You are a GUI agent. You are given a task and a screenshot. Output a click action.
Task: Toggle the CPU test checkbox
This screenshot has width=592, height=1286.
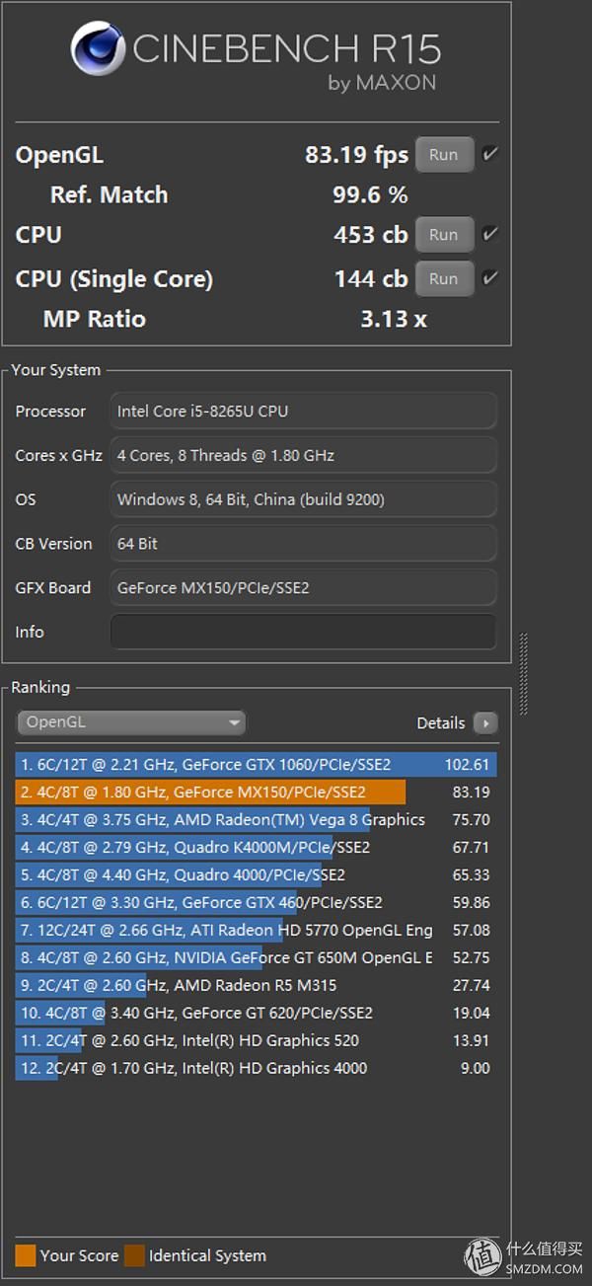[x=489, y=235]
